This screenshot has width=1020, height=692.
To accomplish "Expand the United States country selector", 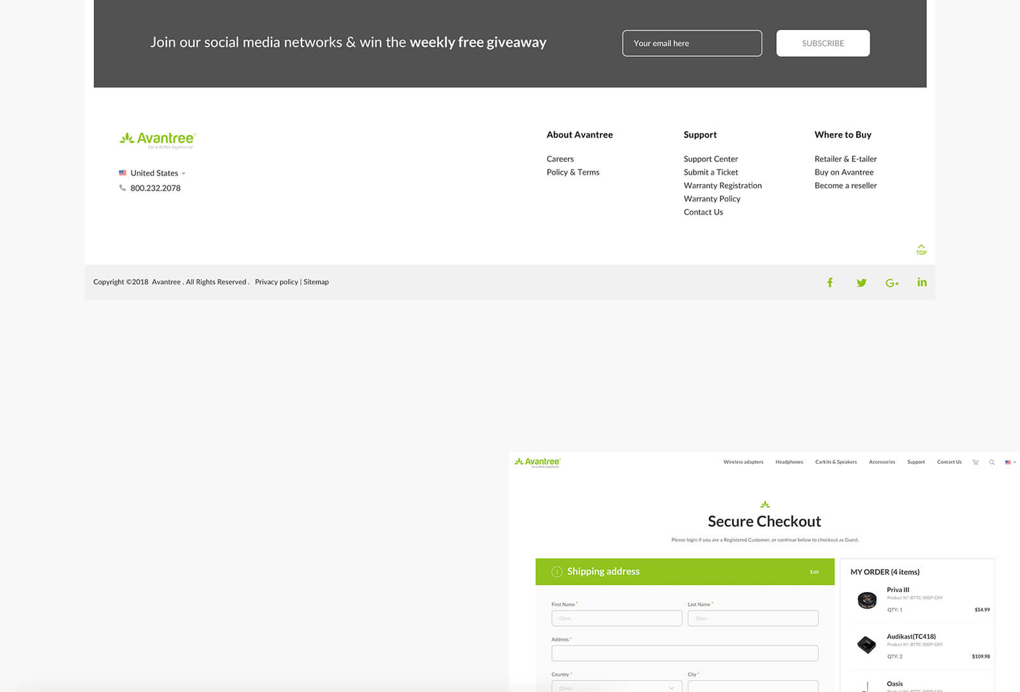I will (153, 173).
